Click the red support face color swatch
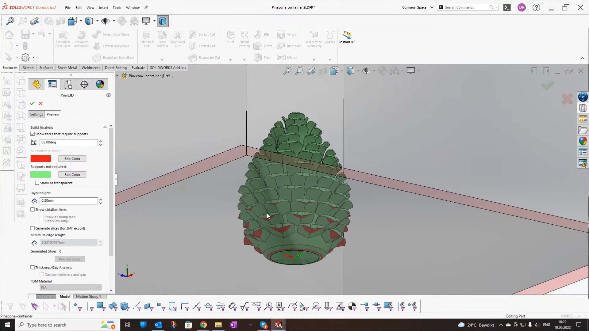 (x=40, y=158)
